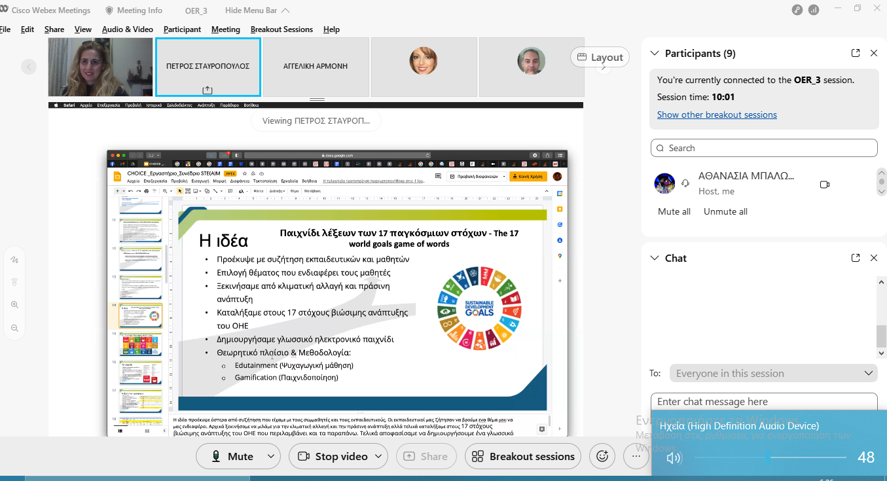The width and height of the screenshot is (887, 481).
Task: Click the zoom in magnifier icon
Action: point(14,305)
